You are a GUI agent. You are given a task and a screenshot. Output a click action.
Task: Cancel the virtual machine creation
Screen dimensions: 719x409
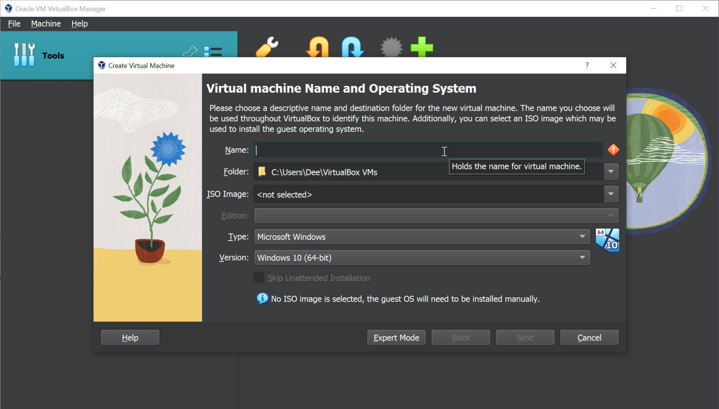[x=589, y=337]
